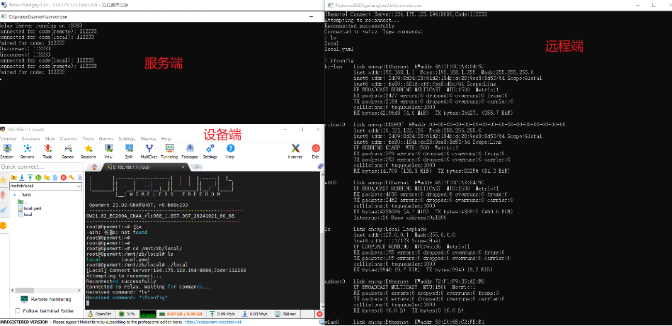Click the SFTP wrench properties icon

point(72,177)
